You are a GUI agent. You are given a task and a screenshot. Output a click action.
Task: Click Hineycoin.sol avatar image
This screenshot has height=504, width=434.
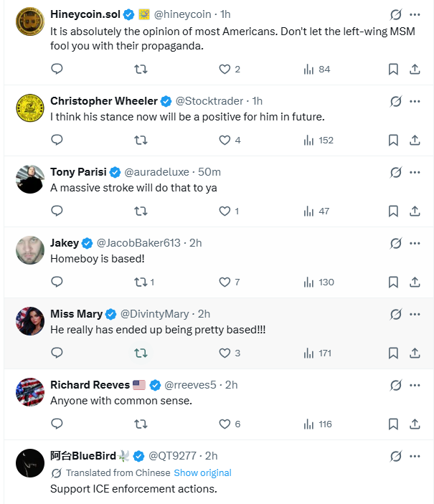tap(30, 22)
